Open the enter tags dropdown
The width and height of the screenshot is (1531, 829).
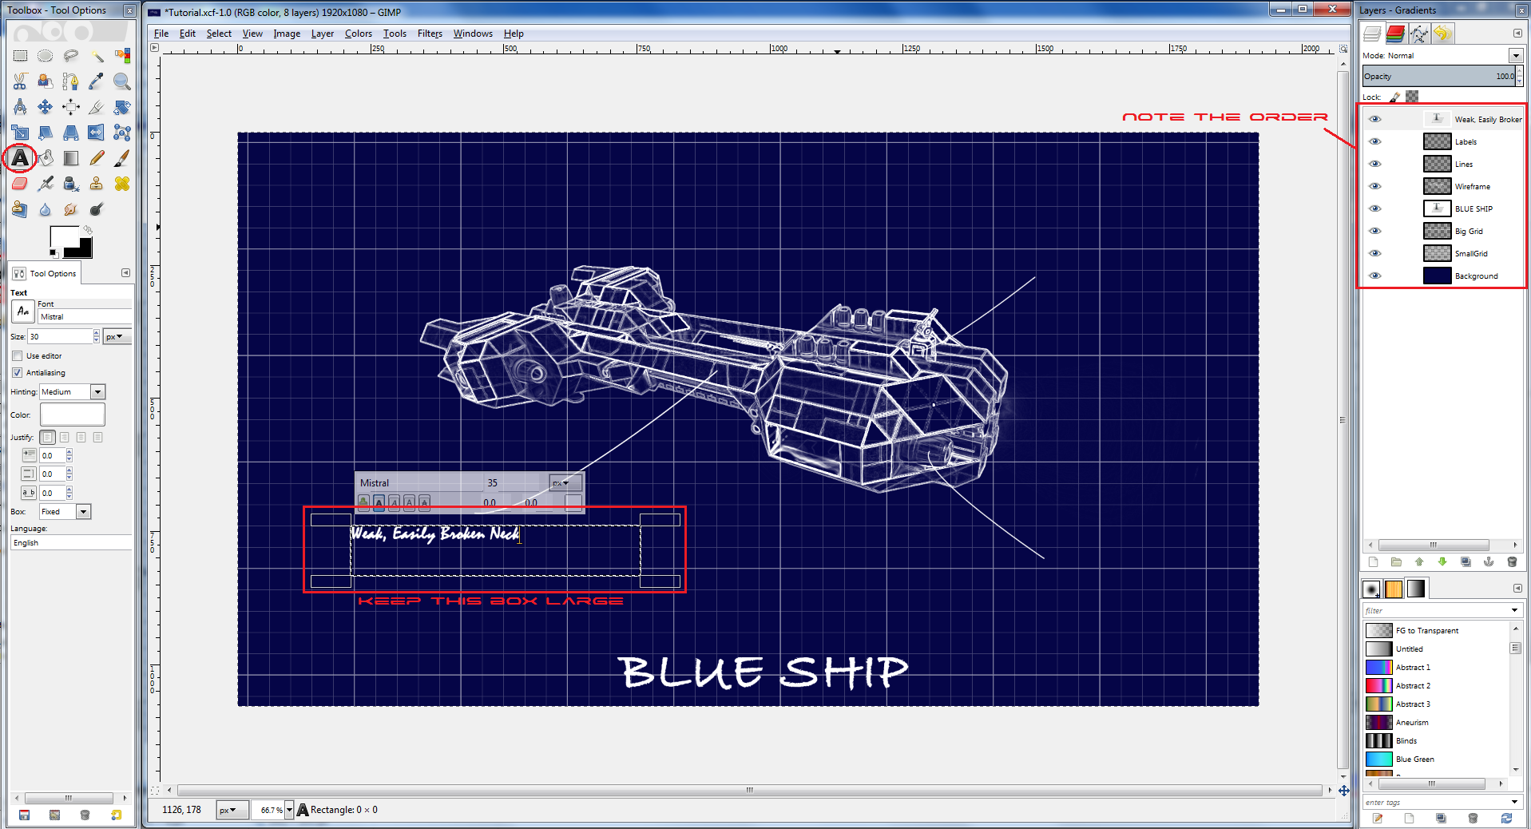1514,802
